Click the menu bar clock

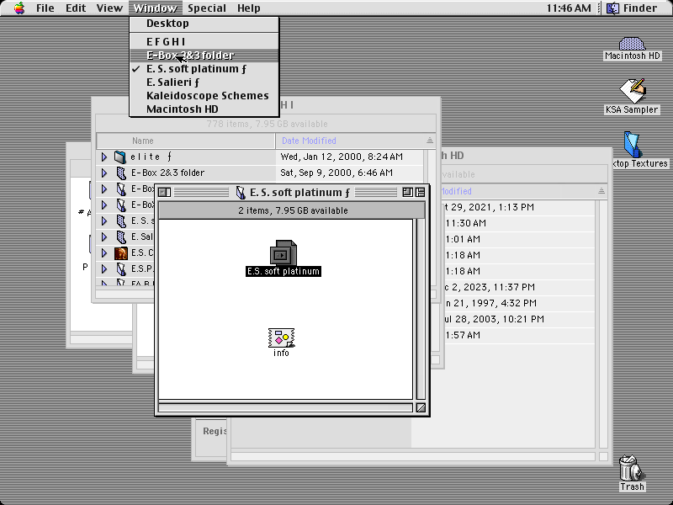(x=569, y=8)
